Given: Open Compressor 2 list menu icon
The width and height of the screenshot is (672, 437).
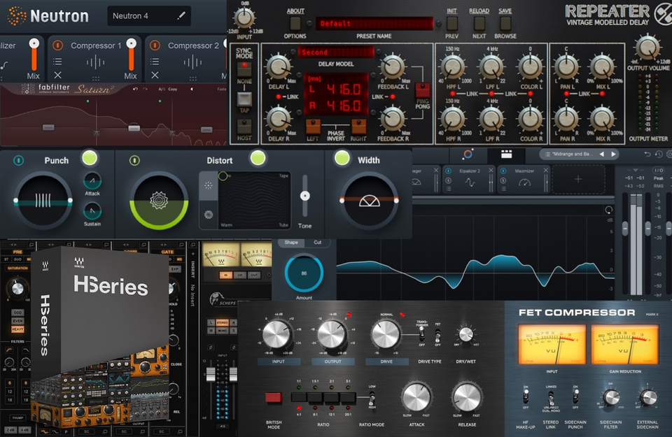Looking at the screenshot, I should pyautogui.click(x=155, y=62).
